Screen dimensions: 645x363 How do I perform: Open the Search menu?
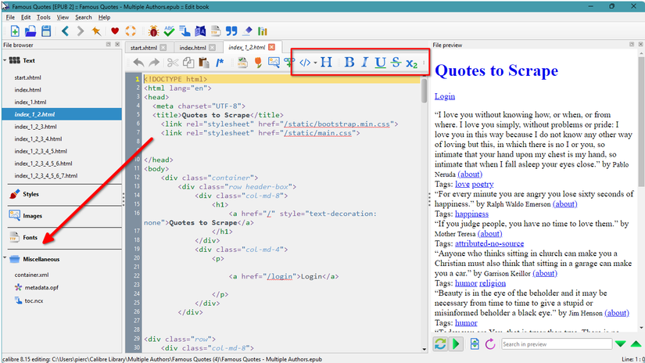(84, 17)
